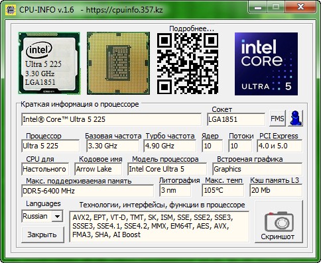Click the processor name field Intel Core Ultra 5 225
Screen dimensions: 321x263
pos(111,119)
